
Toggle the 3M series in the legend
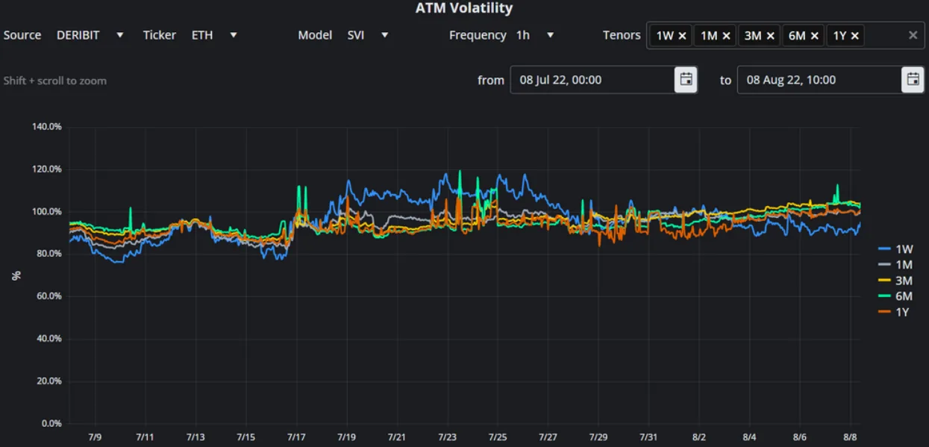[895, 281]
